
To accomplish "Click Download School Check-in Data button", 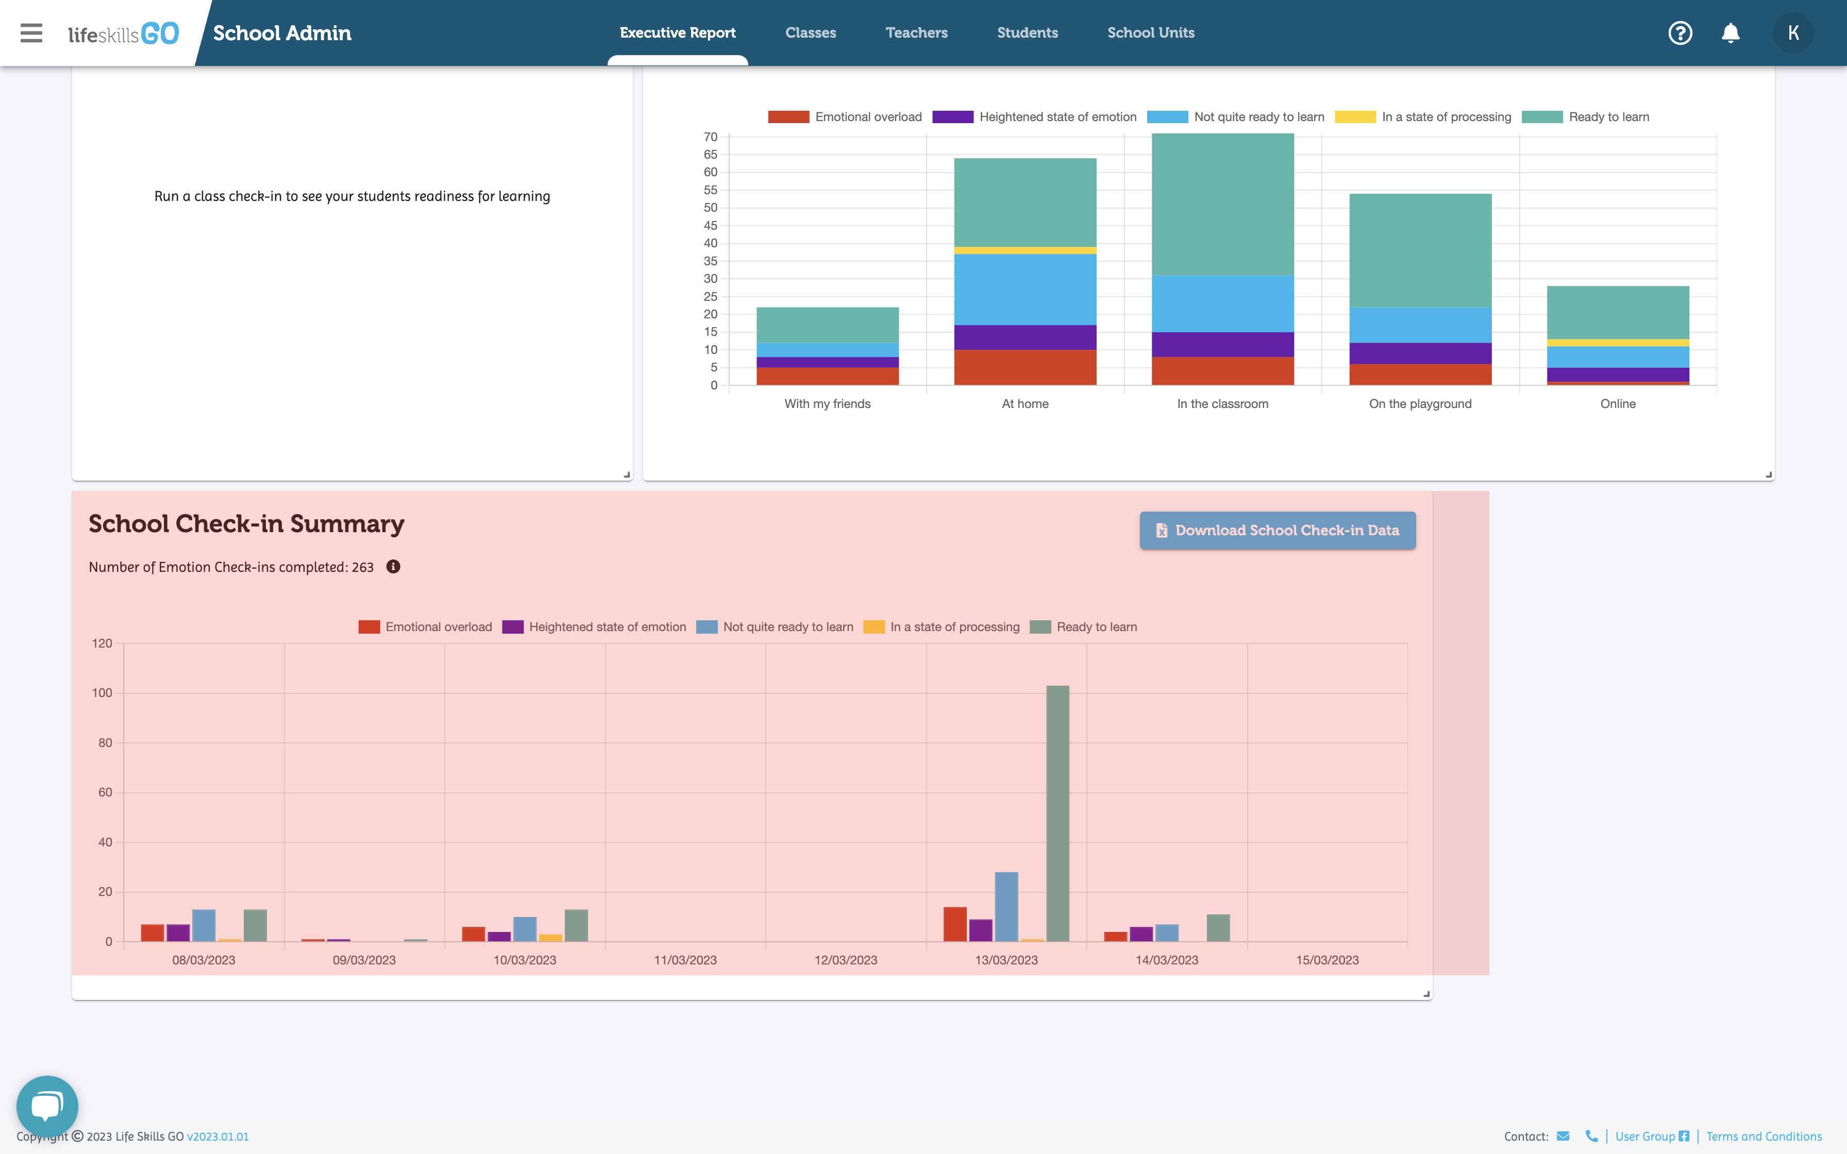I will point(1277,531).
